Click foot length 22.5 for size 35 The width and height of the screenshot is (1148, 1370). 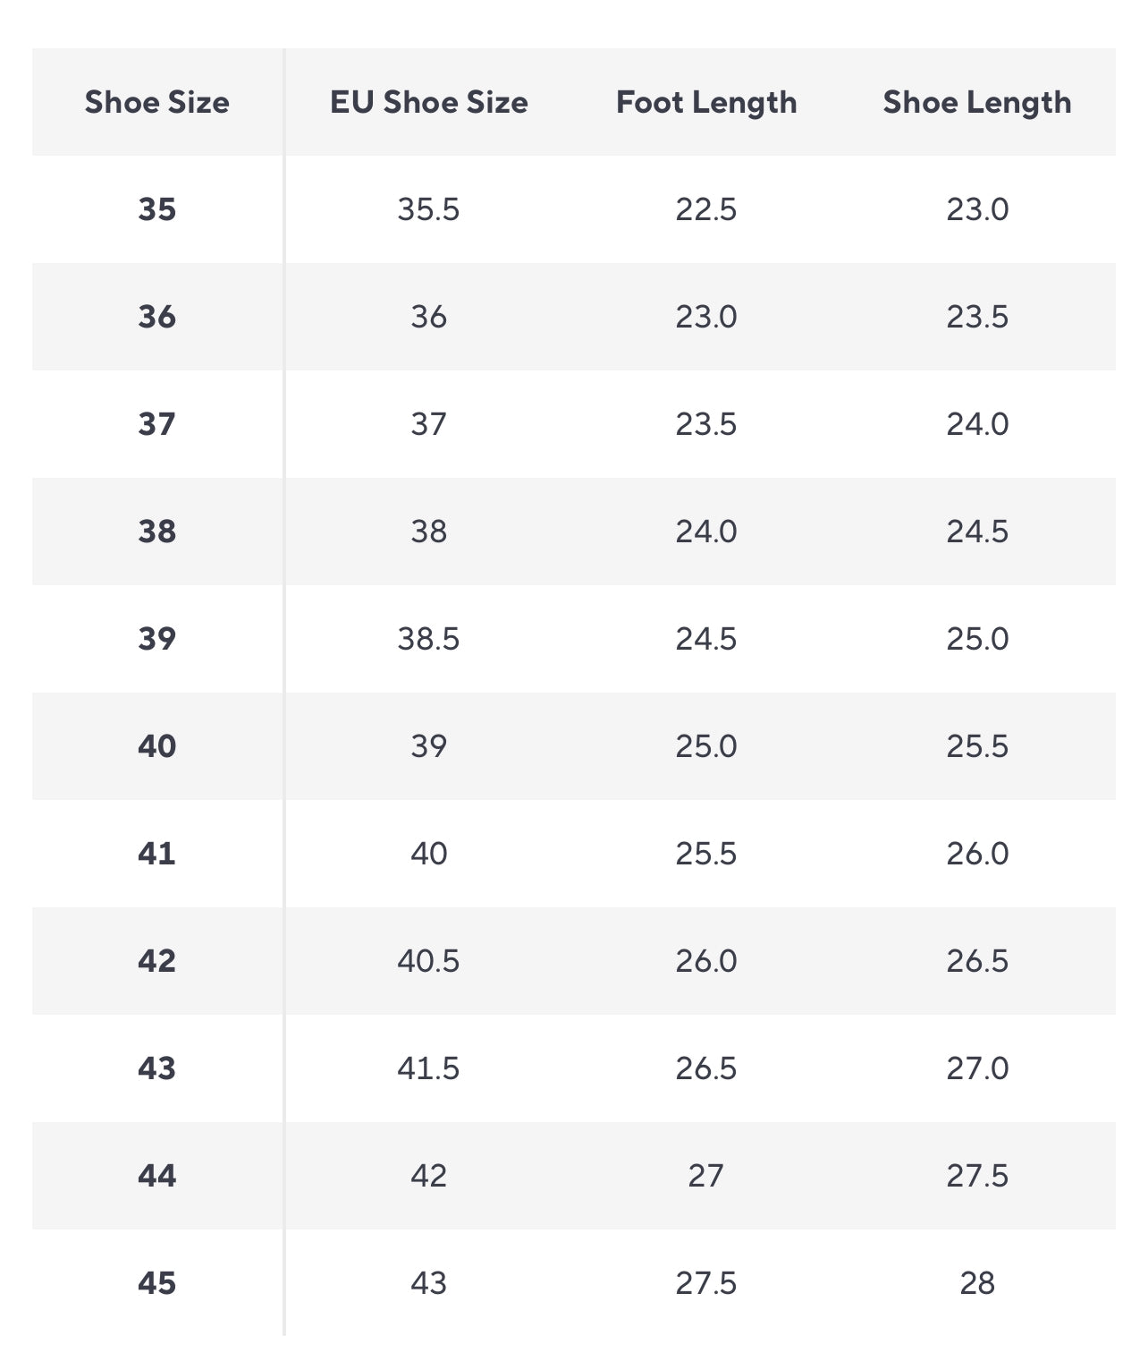pyautogui.click(x=706, y=209)
